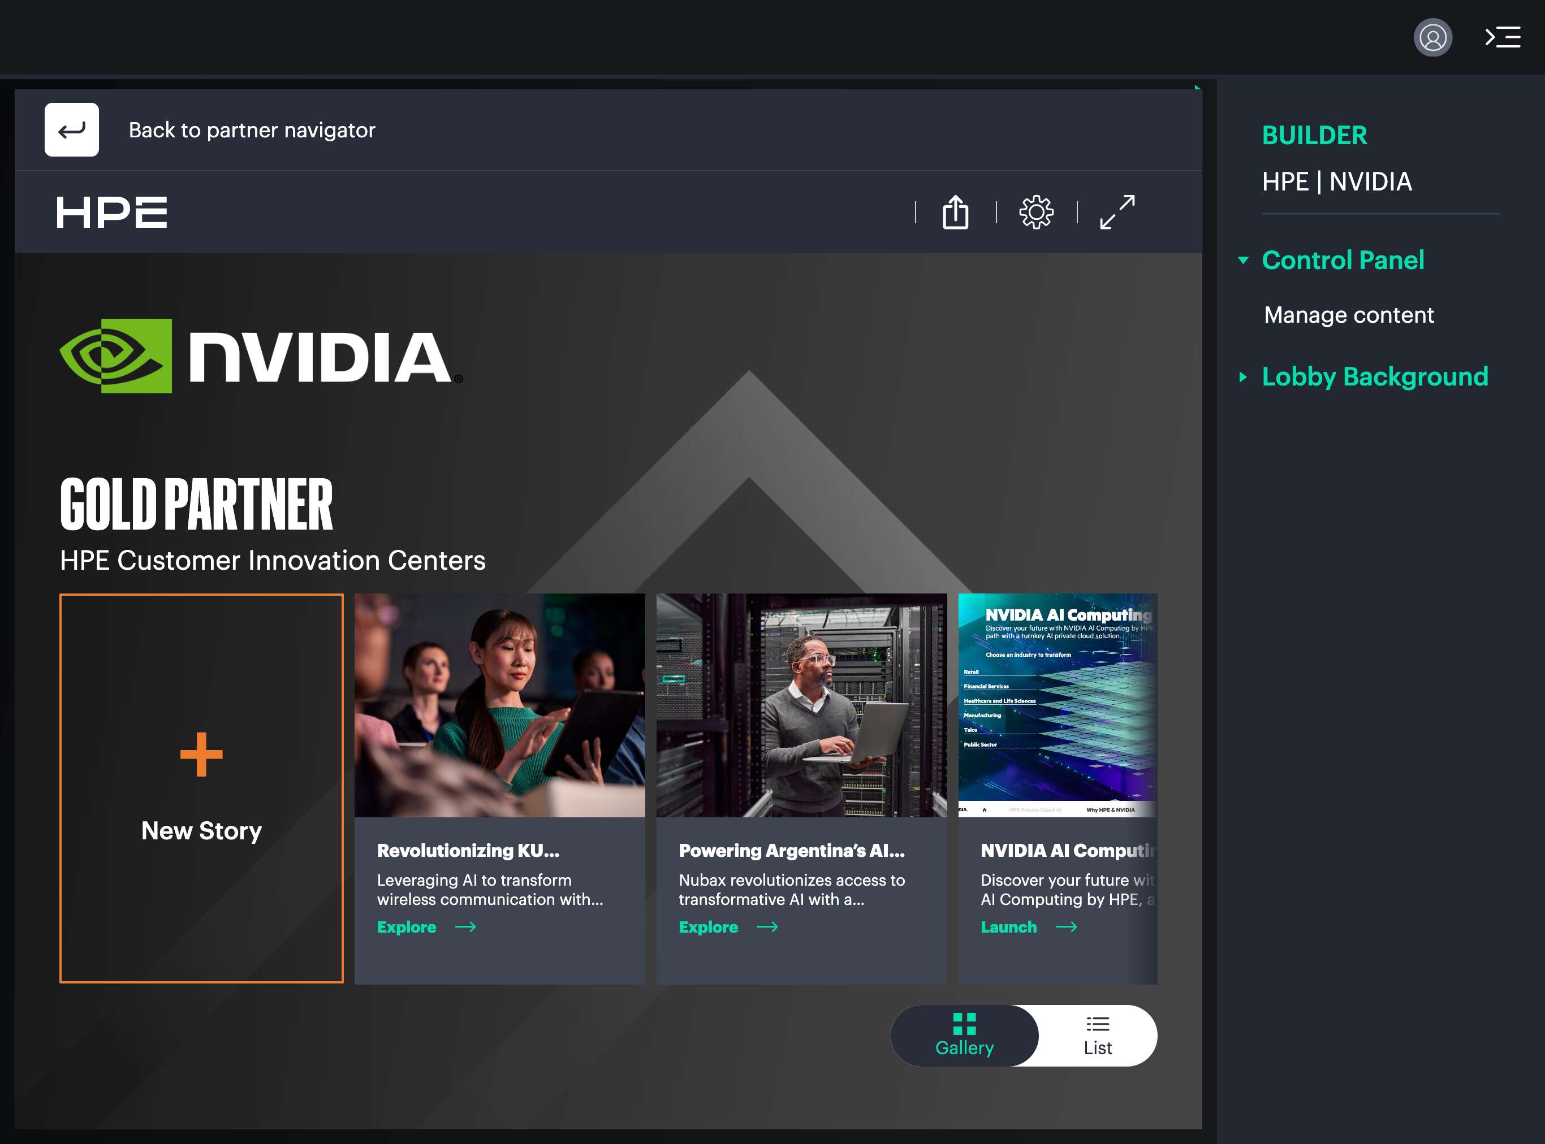The height and width of the screenshot is (1144, 1545).
Task: Collapse the Control Panel section
Action: 1244,261
